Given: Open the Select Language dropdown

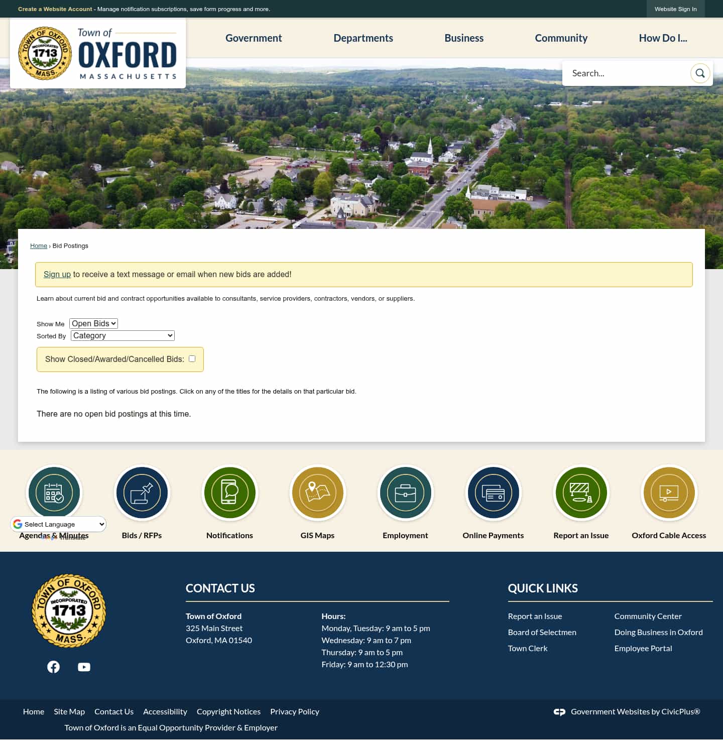Looking at the screenshot, I should (x=58, y=524).
